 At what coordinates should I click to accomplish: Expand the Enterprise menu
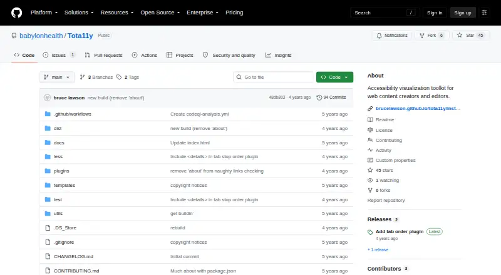[x=202, y=12]
